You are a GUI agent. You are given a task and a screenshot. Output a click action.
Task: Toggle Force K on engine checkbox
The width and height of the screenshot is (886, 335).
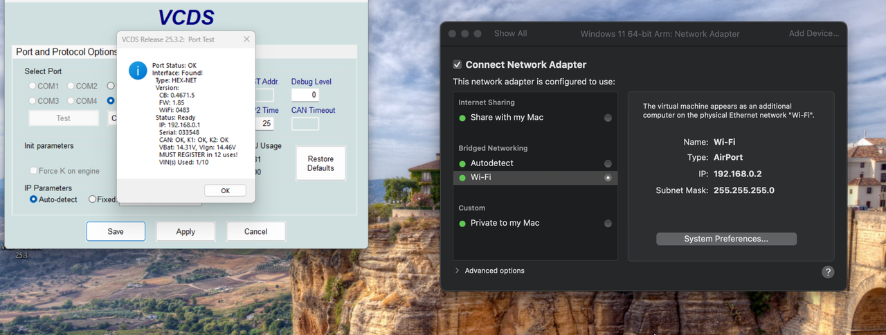pos(33,171)
